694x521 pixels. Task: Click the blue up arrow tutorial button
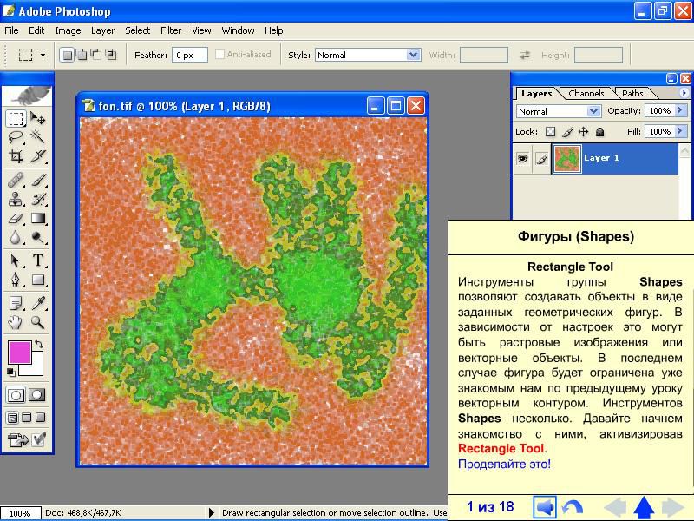(643, 507)
